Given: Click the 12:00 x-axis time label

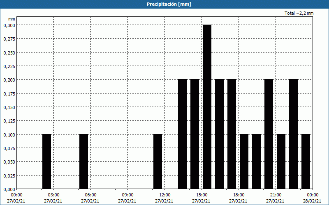Looking at the screenshot, I should (x=165, y=195).
